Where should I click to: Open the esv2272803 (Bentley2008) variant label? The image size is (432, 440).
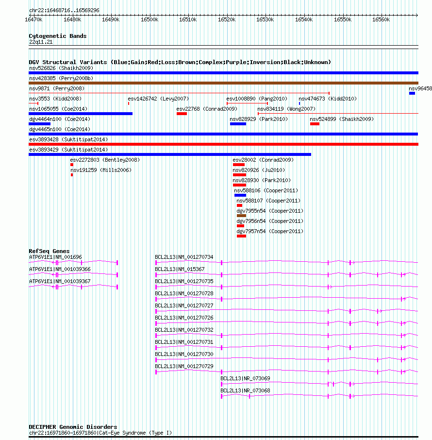105,160
